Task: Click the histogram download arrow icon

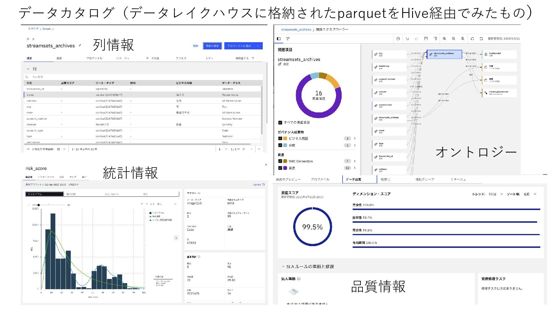Action: [176, 238]
